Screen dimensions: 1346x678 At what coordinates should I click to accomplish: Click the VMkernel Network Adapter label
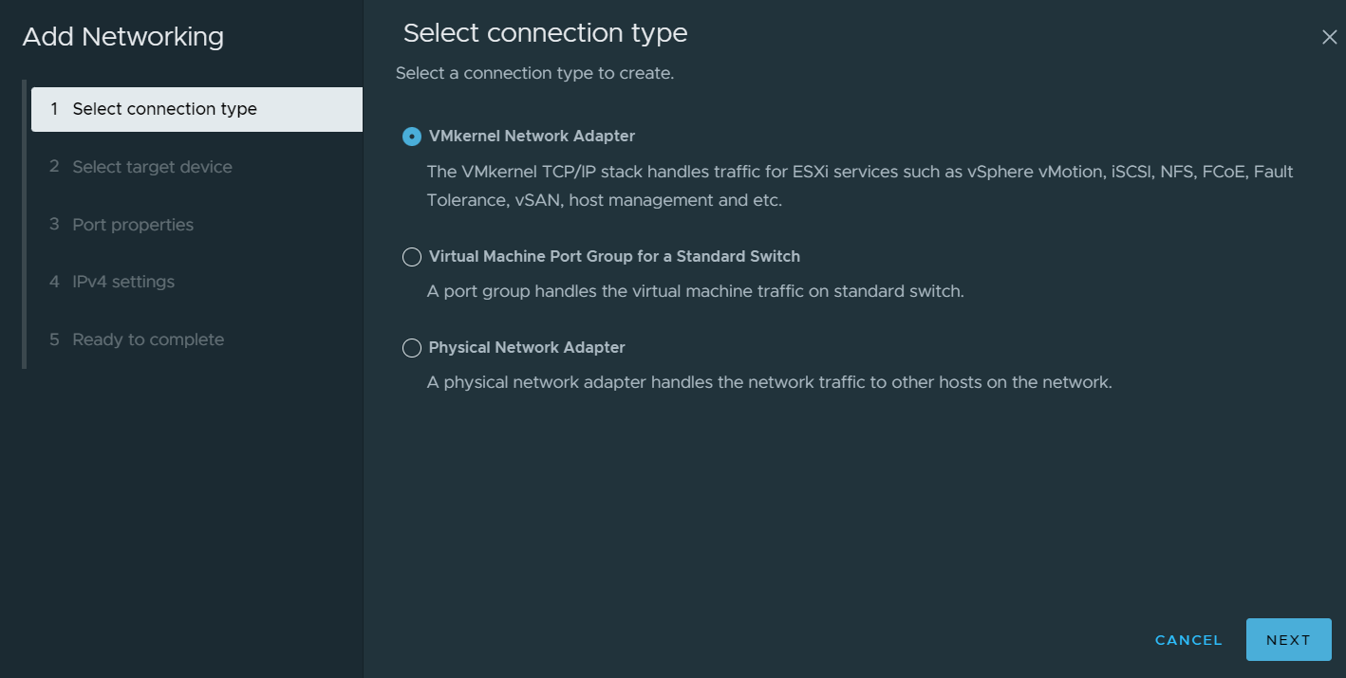pos(532,137)
